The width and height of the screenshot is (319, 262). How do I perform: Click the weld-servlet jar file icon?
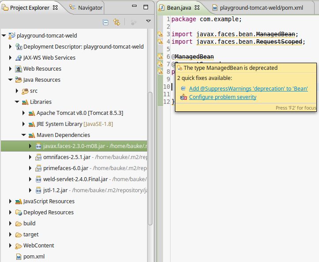38,179
